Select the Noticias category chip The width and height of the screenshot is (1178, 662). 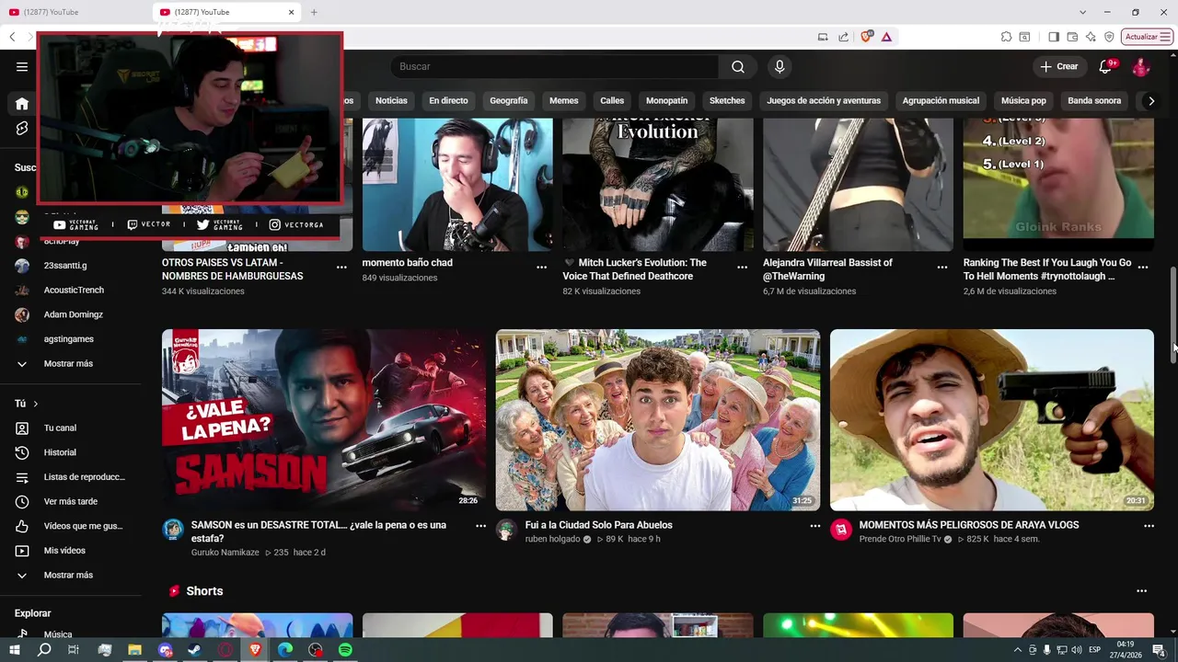(391, 100)
